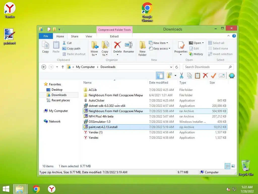The width and height of the screenshot is (258, 194).
Task: Open Customize Quick Access Toolbar dropdown
Action: [59, 30]
